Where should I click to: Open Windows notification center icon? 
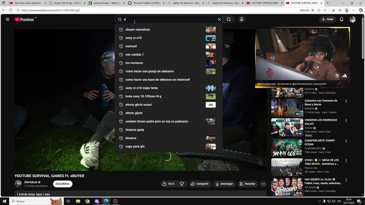[359, 201]
